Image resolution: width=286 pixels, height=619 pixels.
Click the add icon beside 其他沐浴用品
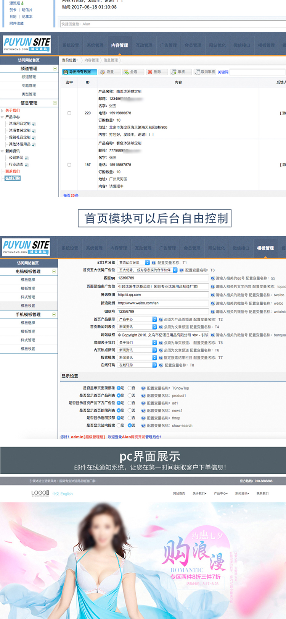tap(34, 145)
